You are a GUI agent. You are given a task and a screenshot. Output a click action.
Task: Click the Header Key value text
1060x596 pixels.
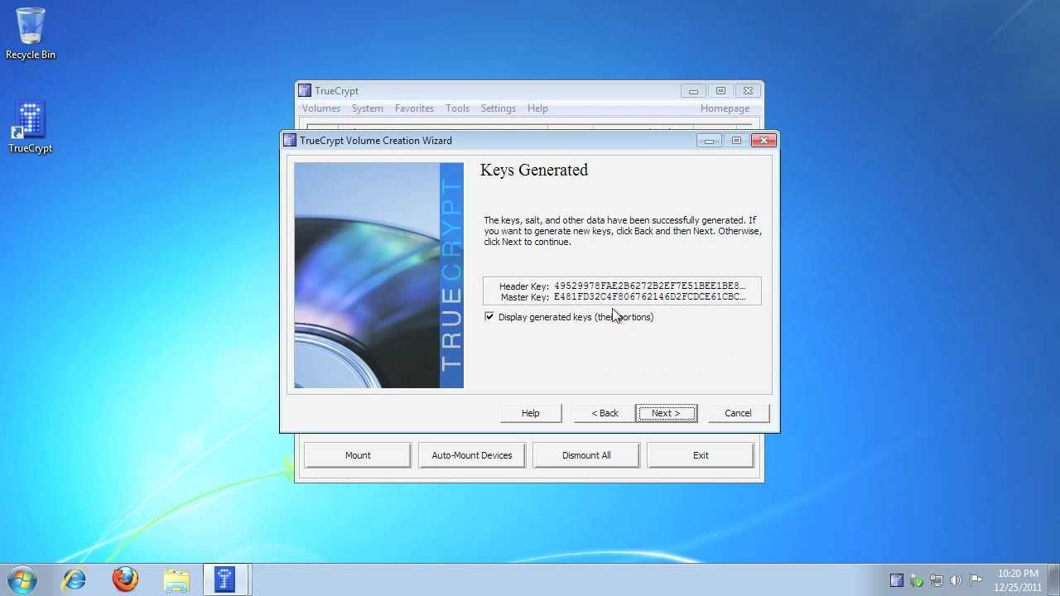point(649,286)
